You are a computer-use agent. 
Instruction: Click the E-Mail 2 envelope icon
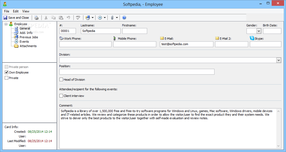(217, 38)
